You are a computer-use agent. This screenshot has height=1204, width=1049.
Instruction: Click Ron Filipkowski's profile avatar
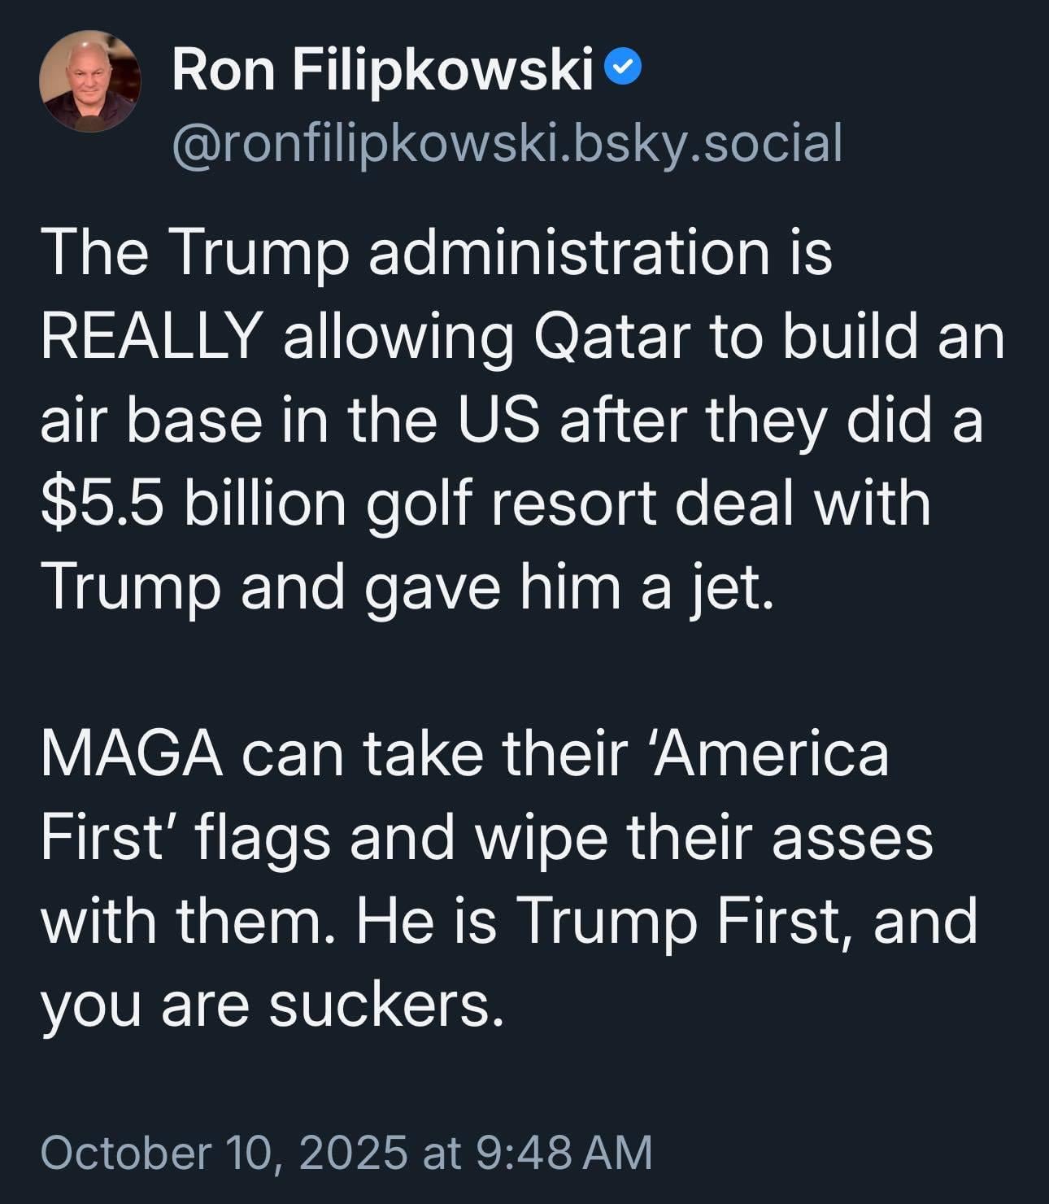[89, 81]
